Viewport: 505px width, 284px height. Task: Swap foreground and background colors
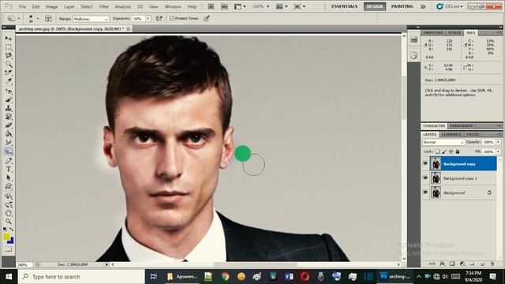pyautogui.click(x=11, y=230)
